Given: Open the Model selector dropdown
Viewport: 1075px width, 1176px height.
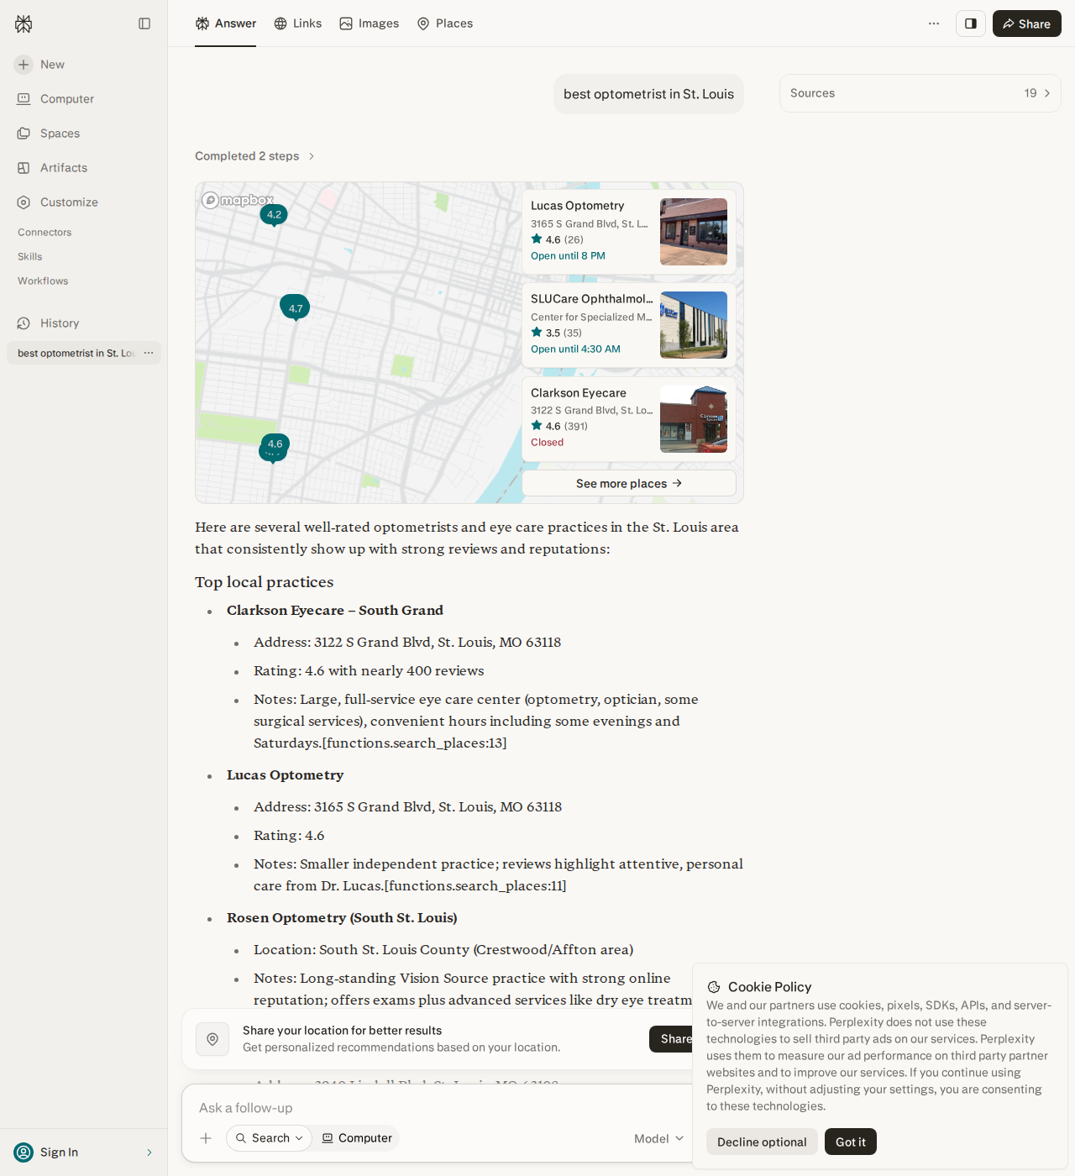Looking at the screenshot, I should pyautogui.click(x=659, y=1139).
